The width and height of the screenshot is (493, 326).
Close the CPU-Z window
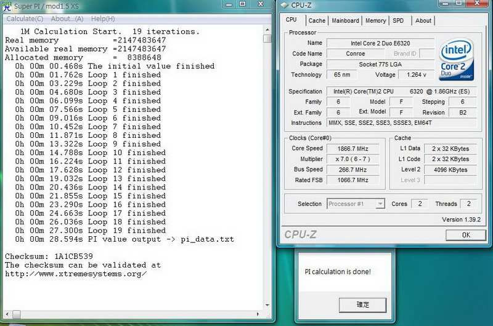point(477,3)
